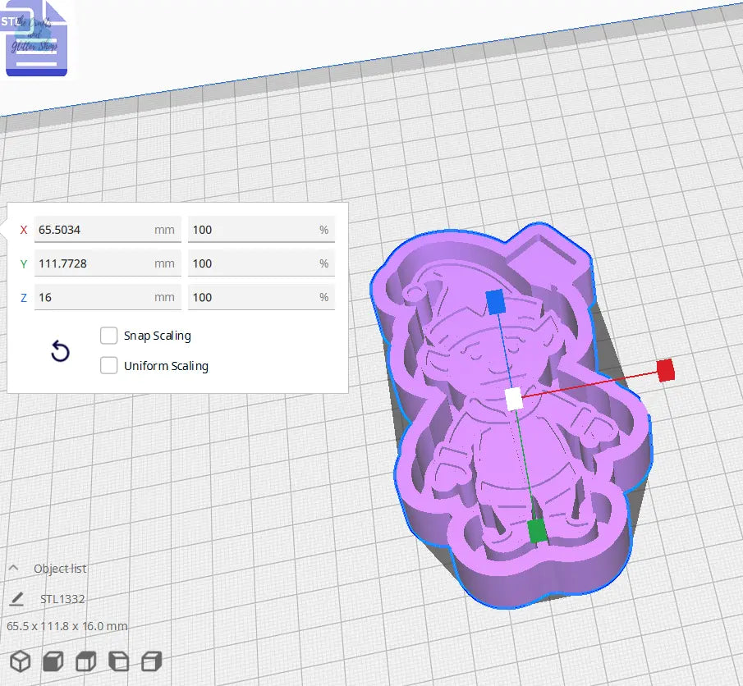
Task: Click the white center scale handle
Action: [516, 399]
